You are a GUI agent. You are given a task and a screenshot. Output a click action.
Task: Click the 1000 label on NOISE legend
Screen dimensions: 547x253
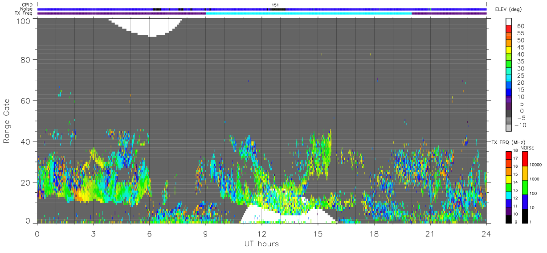[x=535, y=179]
